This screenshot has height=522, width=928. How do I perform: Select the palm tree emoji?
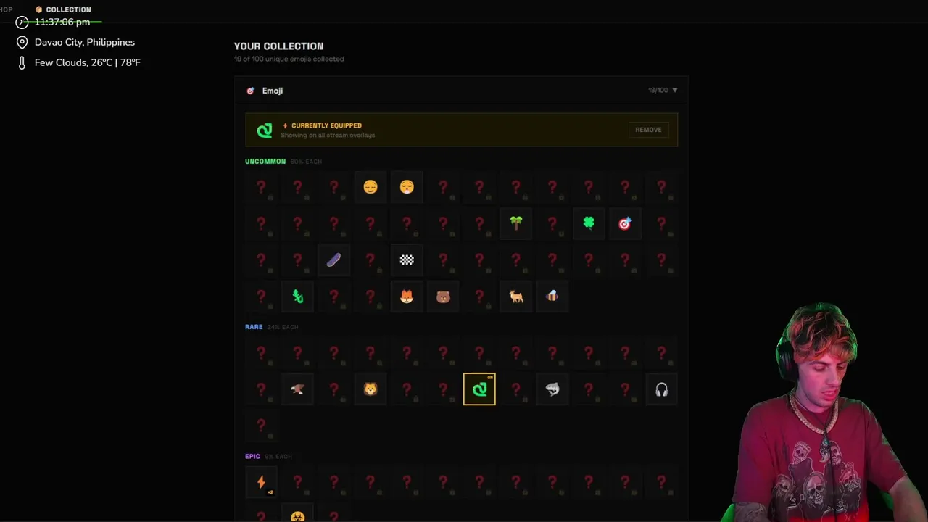coord(515,223)
